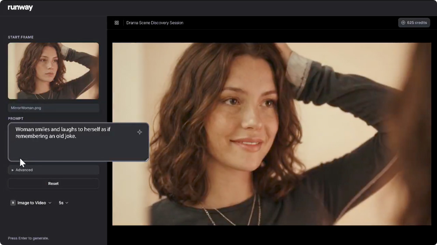
Task: Click the R model icon near Image to Video
Action: pos(13,203)
